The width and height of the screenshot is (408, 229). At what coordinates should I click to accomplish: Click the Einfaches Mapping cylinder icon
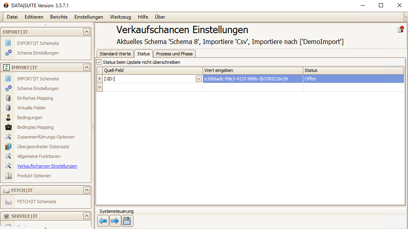coord(8,98)
